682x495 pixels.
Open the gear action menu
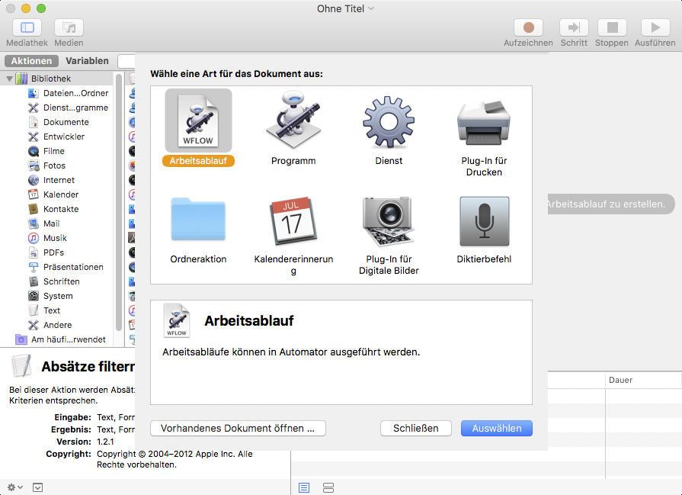(x=14, y=487)
